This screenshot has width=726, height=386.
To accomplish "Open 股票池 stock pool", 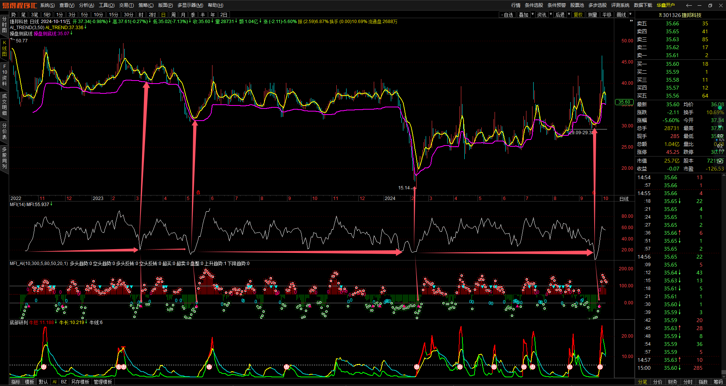I will (x=577, y=5).
